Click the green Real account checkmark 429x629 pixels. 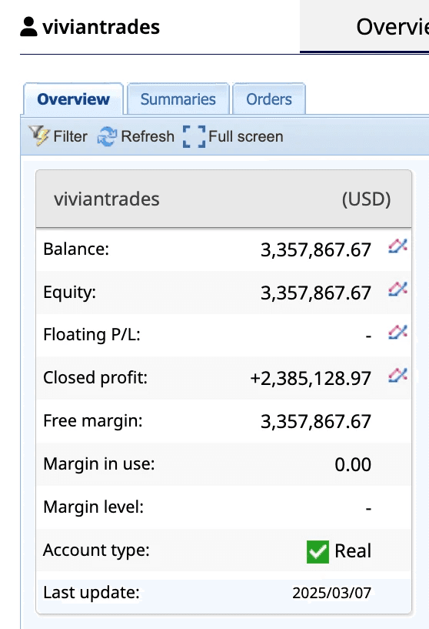[318, 551]
